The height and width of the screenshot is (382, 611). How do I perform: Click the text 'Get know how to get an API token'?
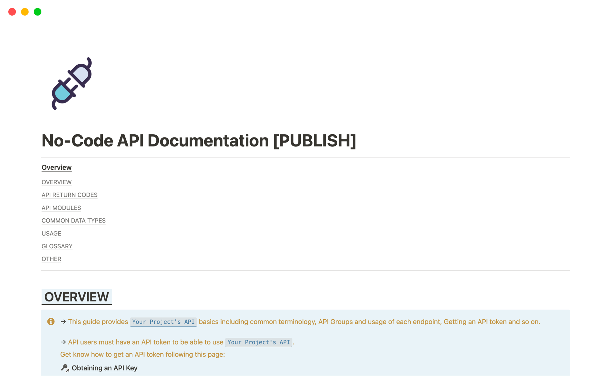pos(142,355)
